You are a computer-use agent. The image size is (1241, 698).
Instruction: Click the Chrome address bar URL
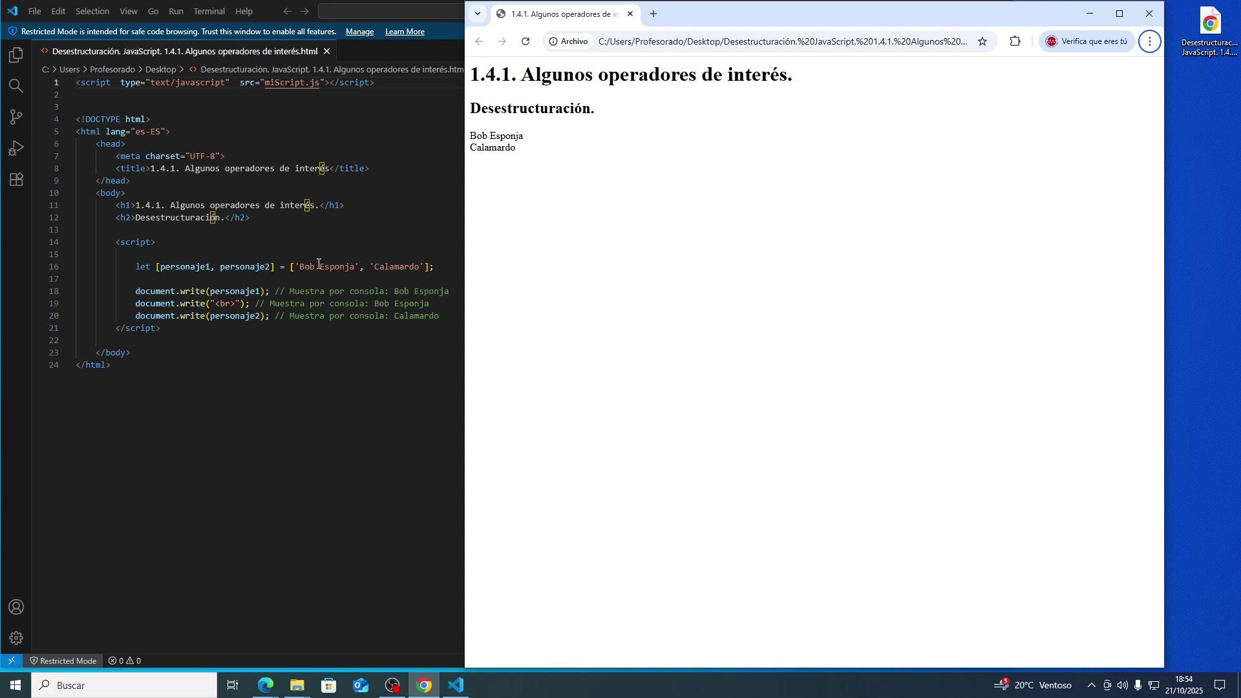tap(782, 41)
